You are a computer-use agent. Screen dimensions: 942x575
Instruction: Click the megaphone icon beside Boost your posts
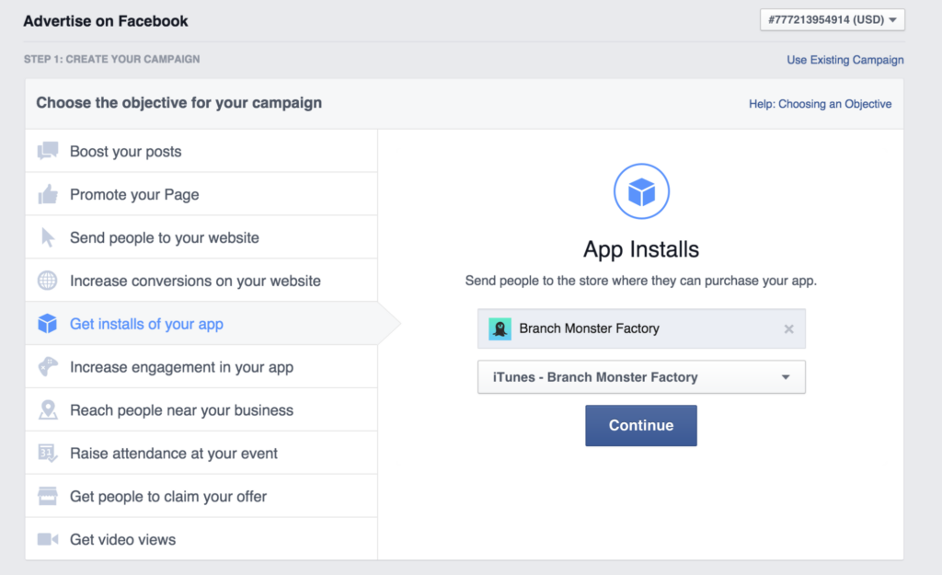48,150
